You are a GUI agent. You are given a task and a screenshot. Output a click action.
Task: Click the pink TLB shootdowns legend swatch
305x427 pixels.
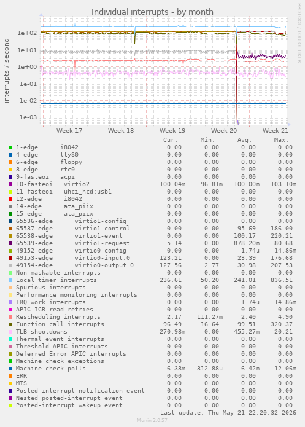[x=10, y=331]
